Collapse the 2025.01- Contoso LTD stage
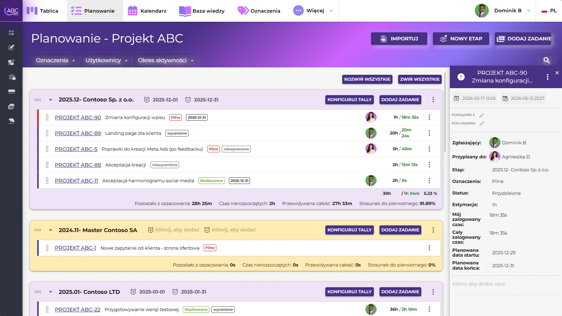 coord(51,292)
